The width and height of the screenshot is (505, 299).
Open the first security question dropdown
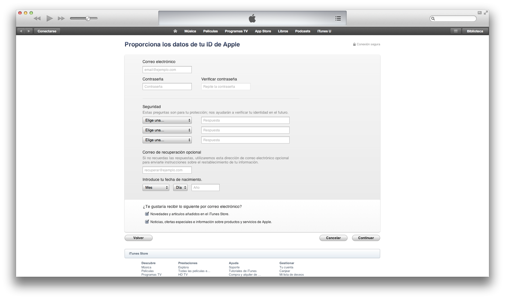(167, 120)
